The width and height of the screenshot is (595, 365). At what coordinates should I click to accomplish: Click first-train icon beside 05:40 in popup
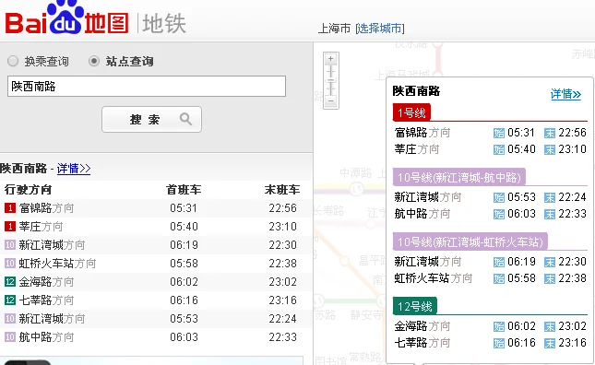point(499,149)
